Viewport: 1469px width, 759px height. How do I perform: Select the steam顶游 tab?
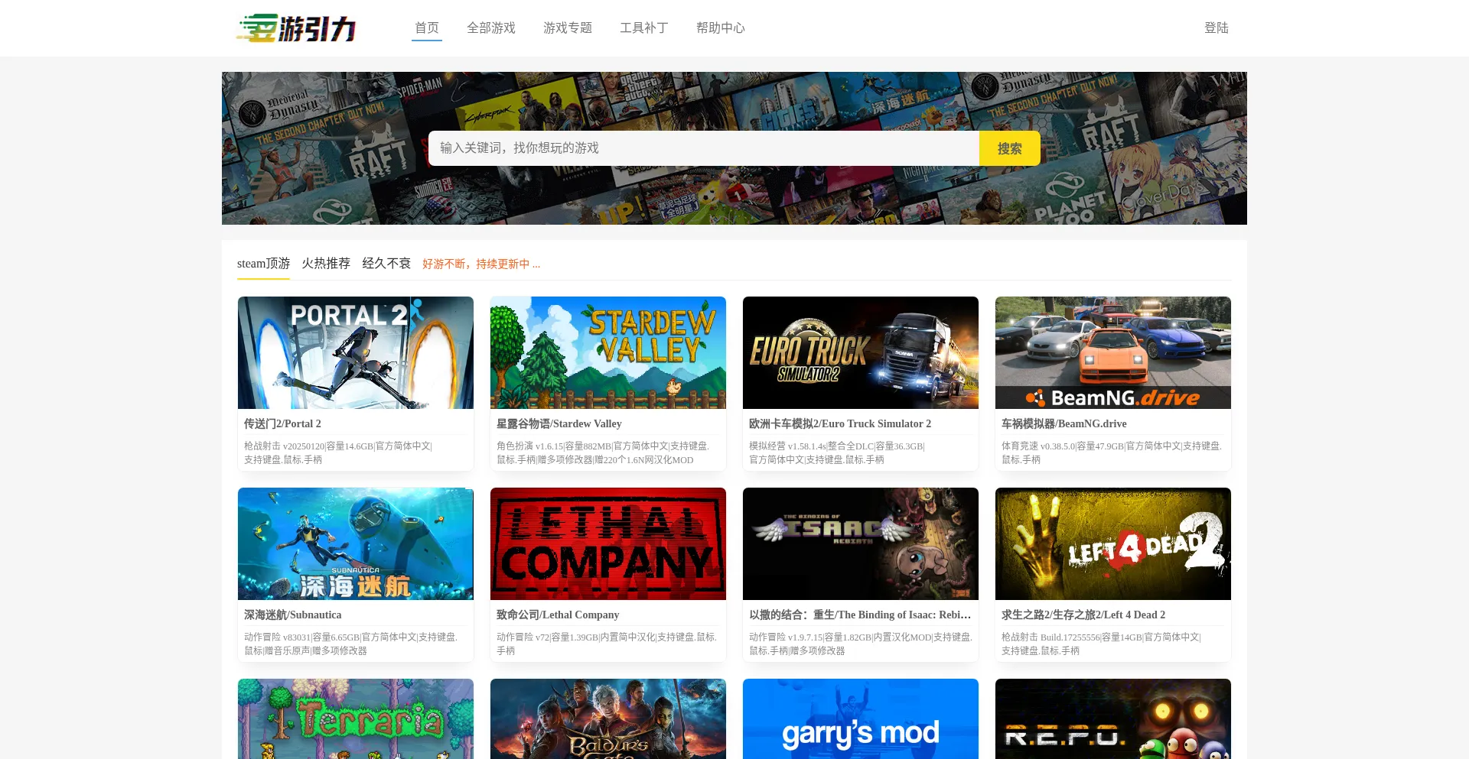pos(263,264)
